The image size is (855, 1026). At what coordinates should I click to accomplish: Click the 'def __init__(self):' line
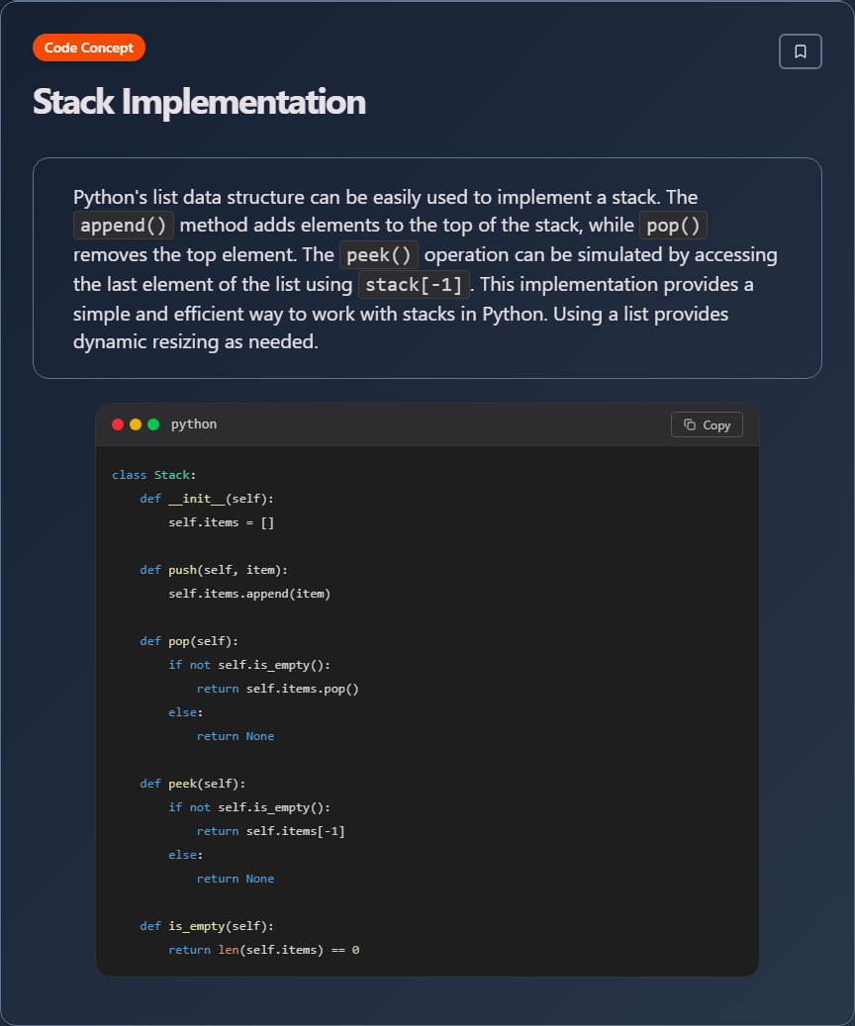click(207, 499)
